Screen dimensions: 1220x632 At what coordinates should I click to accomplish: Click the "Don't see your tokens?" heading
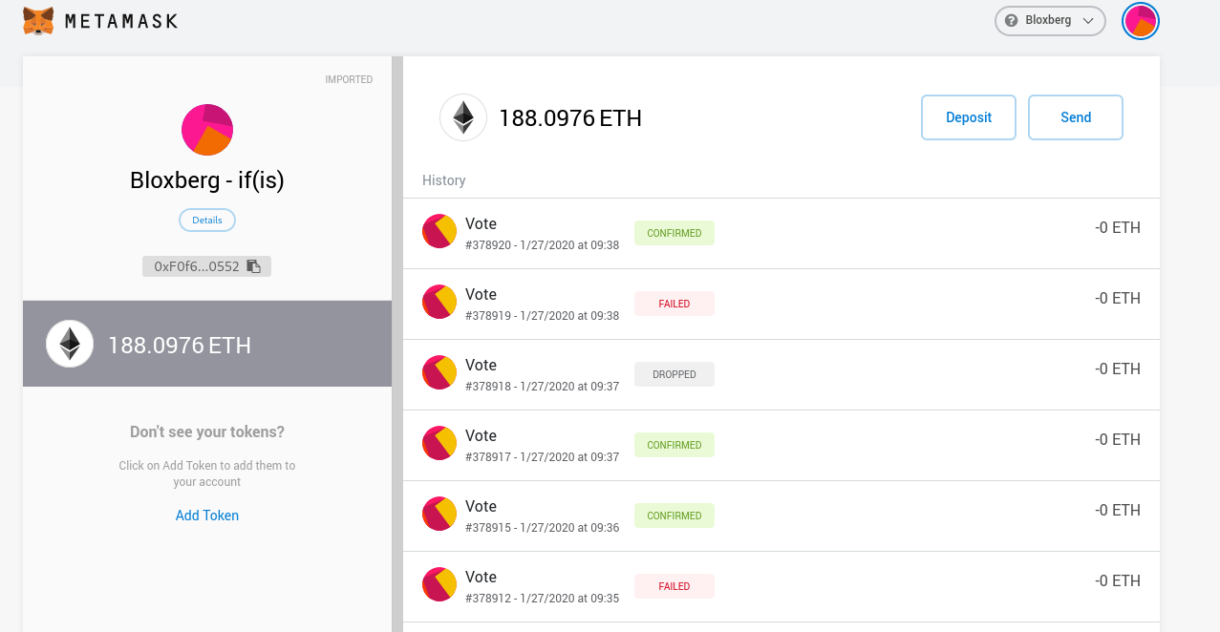pos(207,432)
